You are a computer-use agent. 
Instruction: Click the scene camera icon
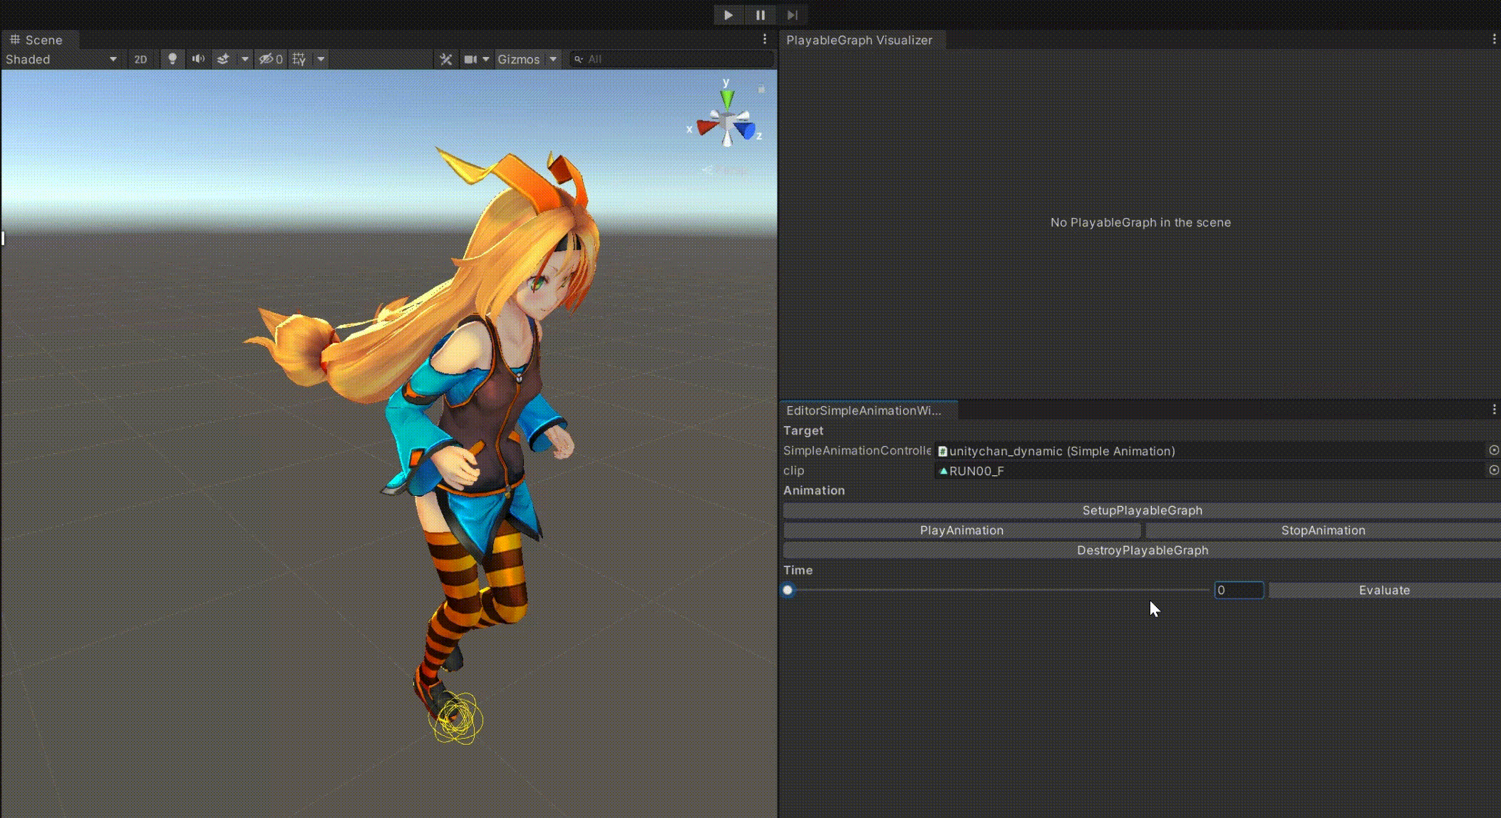coord(470,59)
